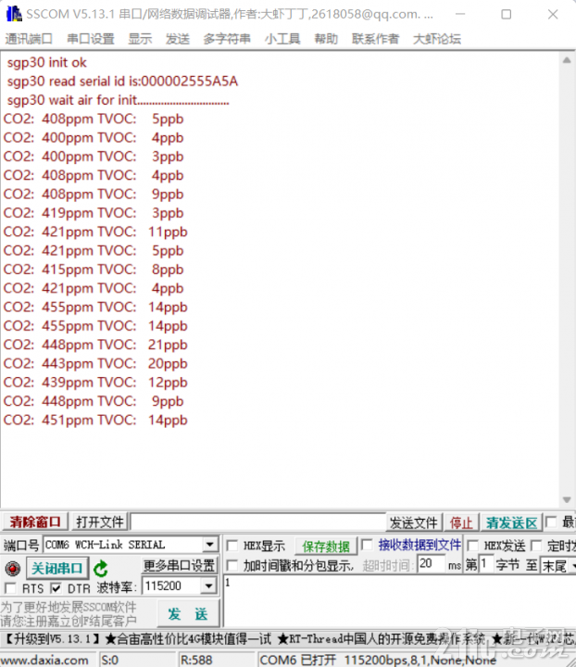The image size is (576, 667).
Task: Toggle the 接收数据到文件 checkbox
Action: 367,545
